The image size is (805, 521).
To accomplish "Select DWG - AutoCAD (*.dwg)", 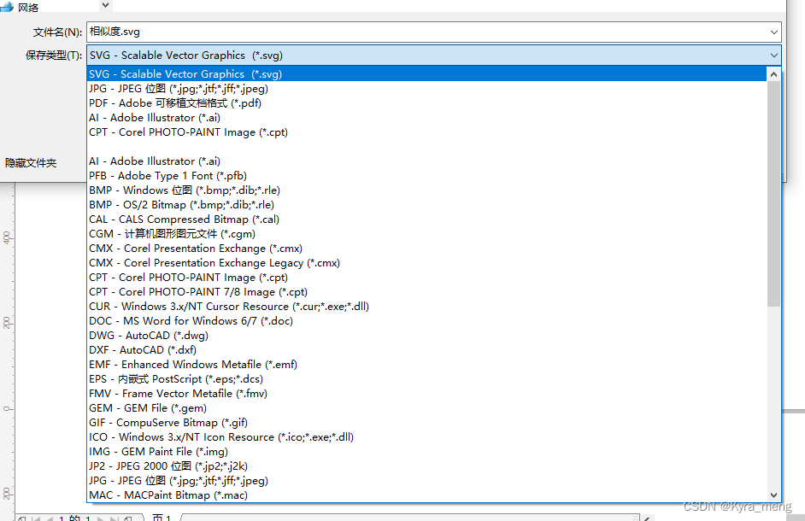I will 427,336.
